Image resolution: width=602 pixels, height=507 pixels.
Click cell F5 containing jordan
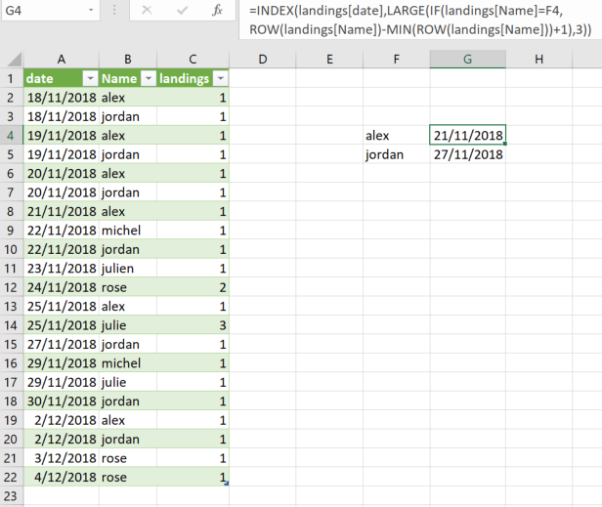[x=396, y=154]
